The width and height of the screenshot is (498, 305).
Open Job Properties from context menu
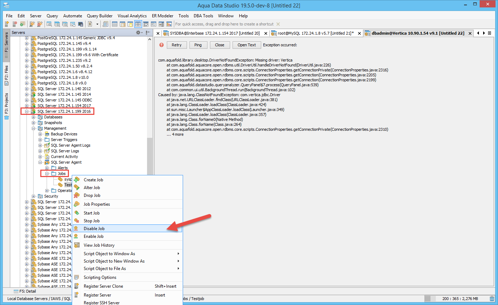[128, 204]
